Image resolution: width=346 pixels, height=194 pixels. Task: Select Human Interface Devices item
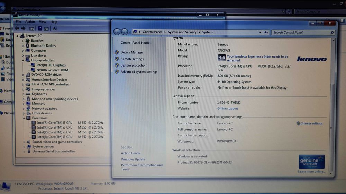pos(49,80)
